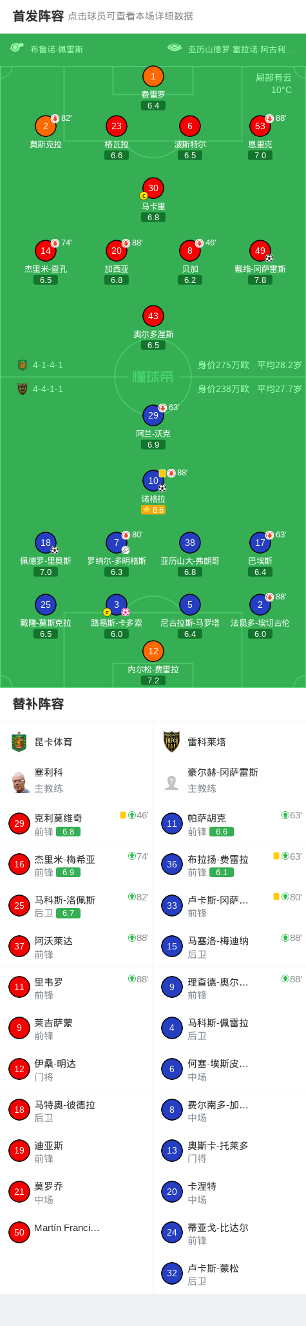The height and width of the screenshot is (1326, 306).
Task: Open substitute 帕萨胡克 number 11 row
Action: coord(229,824)
